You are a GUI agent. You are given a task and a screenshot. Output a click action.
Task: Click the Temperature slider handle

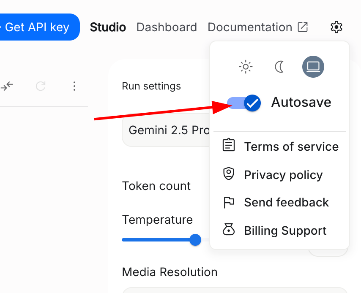[195, 240]
